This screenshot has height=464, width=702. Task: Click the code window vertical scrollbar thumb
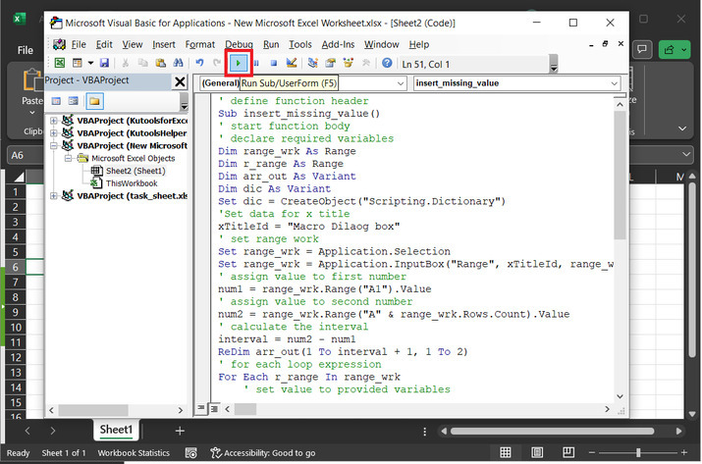click(621, 175)
